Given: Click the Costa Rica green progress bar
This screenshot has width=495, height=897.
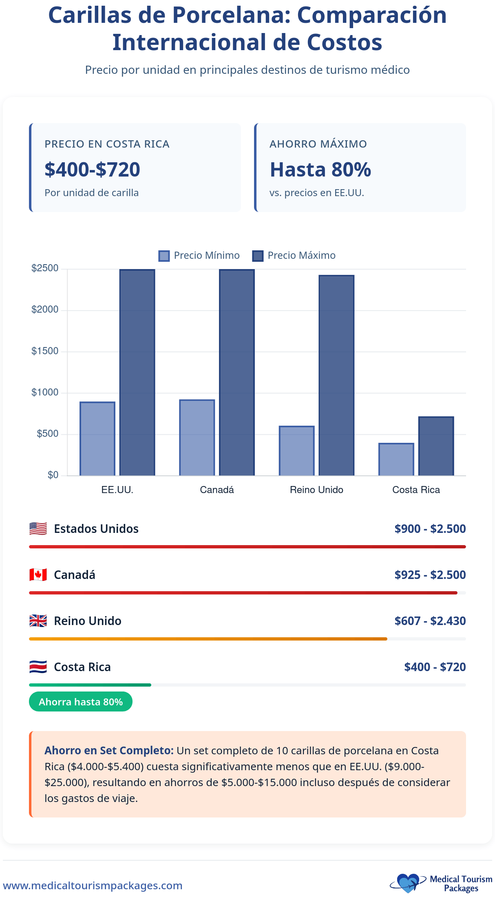Looking at the screenshot, I should click(90, 685).
